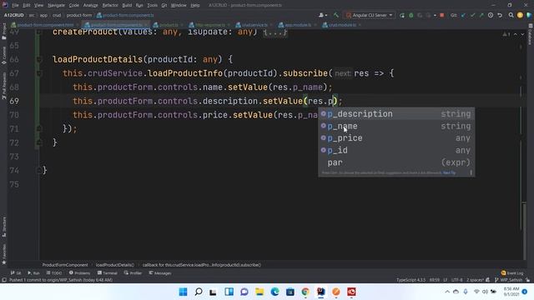Open the Terminal tool window button

pyautogui.click(x=108, y=272)
